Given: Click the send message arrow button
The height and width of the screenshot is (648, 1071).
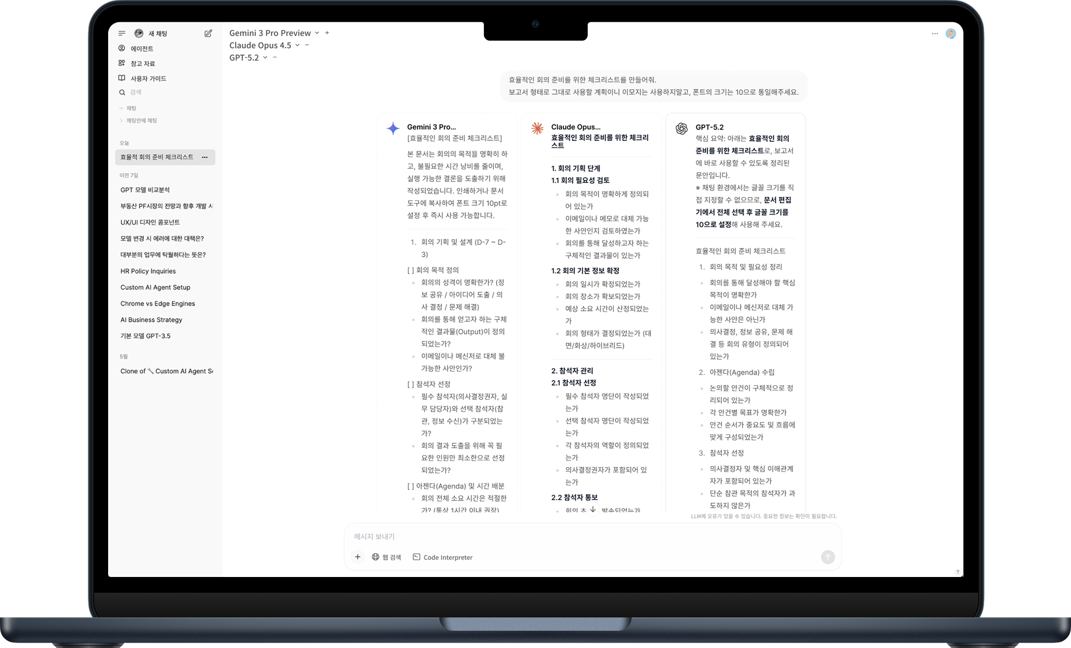Looking at the screenshot, I should [x=828, y=557].
